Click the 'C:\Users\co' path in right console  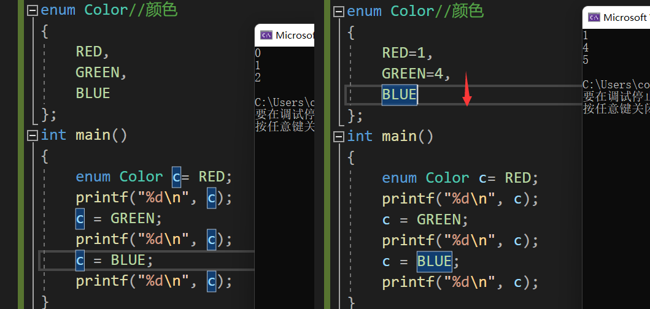click(616, 85)
